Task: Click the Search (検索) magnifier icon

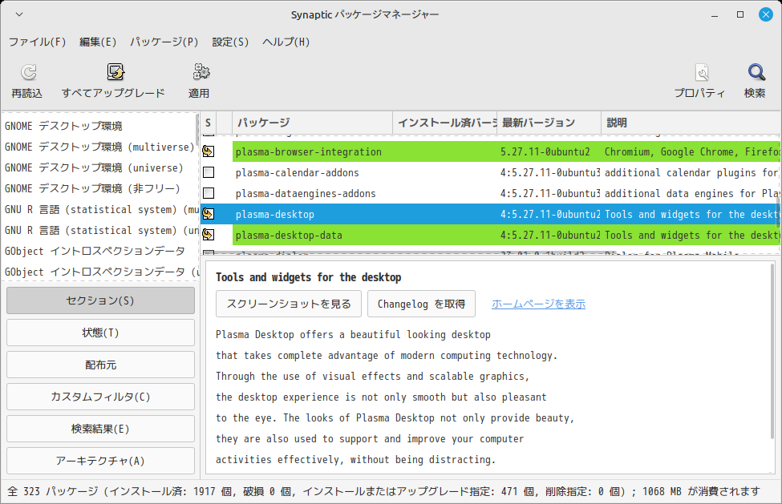Action: pyautogui.click(x=755, y=74)
